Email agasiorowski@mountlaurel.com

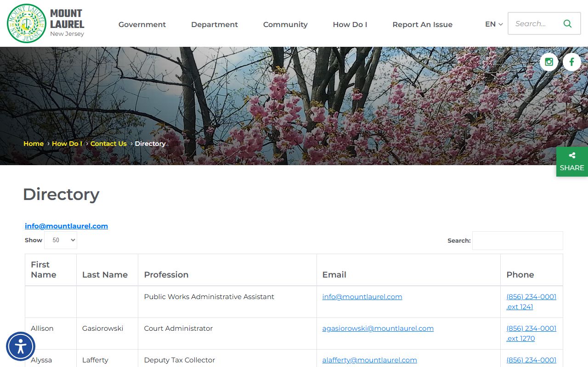(378, 328)
